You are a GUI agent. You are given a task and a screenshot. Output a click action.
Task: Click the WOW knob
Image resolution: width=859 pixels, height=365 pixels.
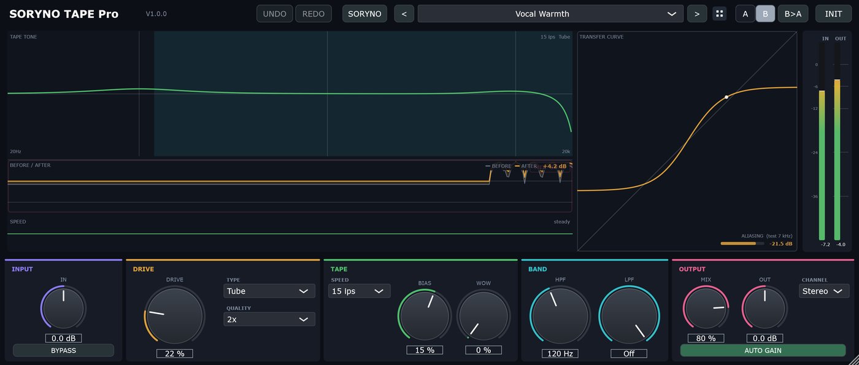pyautogui.click(x=483, y=315)
